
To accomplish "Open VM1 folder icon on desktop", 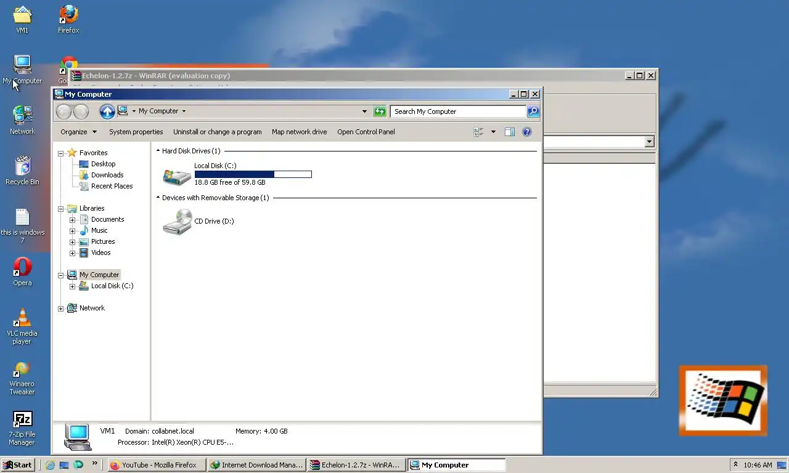I will tap(22, 18).
